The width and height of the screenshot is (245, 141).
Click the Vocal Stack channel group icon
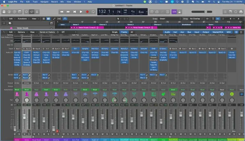coord(36,95)
